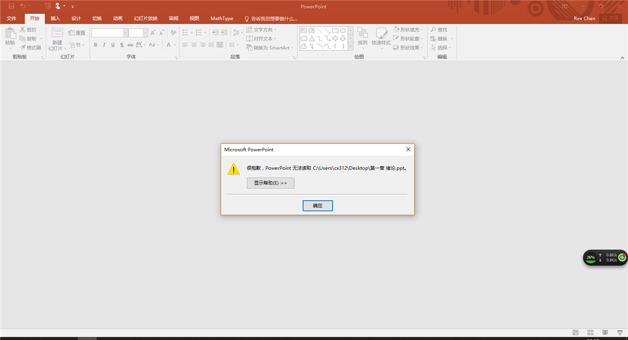Click the Rex Chan account name
The width and height of the screenshot is (628, 340).
click(x=584, y=18)
